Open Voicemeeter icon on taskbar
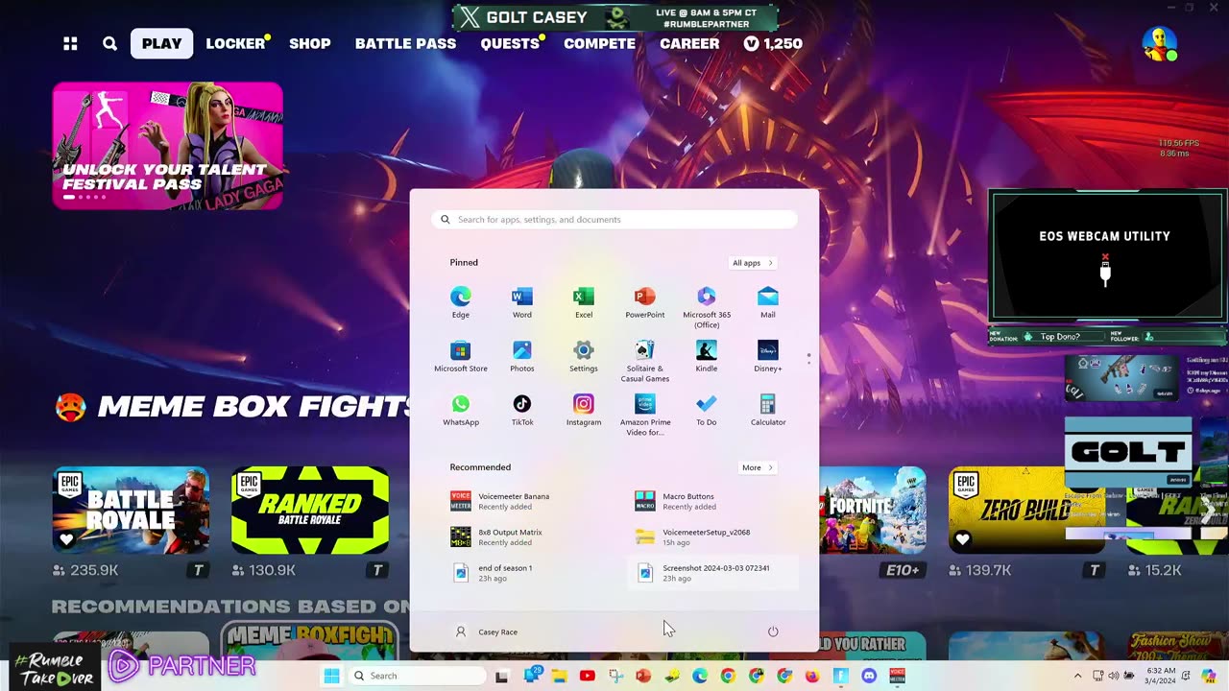Viewport: 1229px width, 691px height. pos(897,676)
